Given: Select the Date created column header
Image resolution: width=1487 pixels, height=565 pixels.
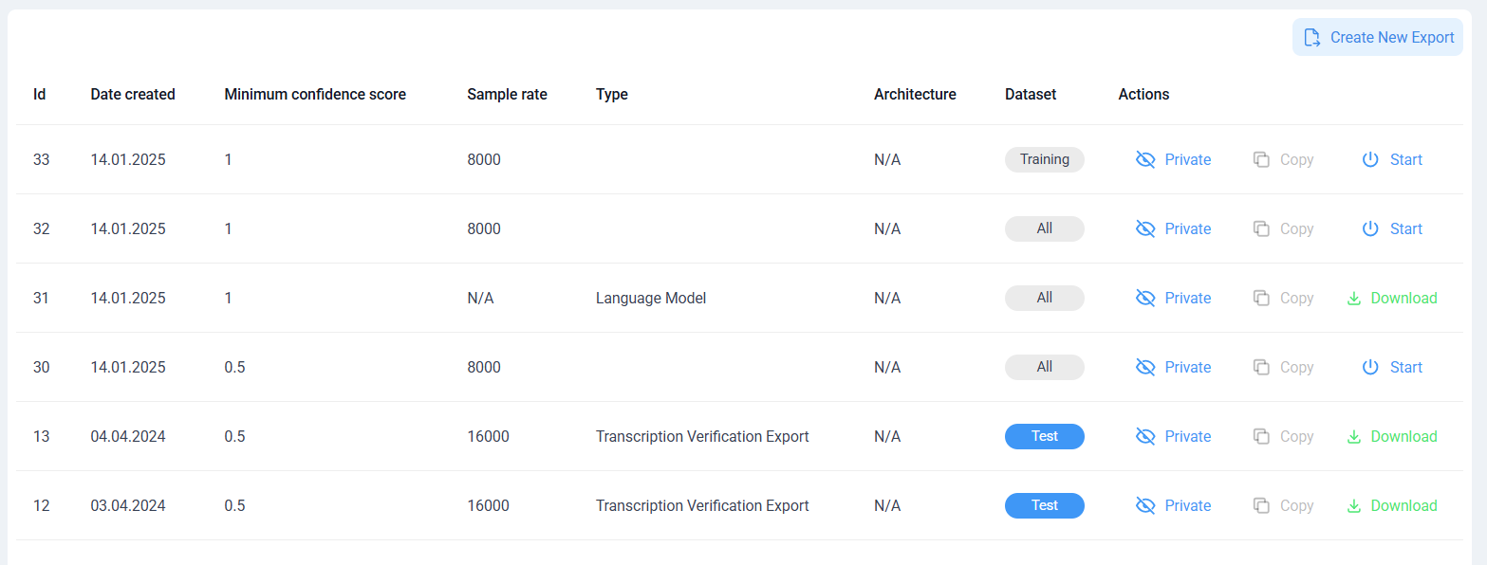Looking at the screenshot, I should 133,94.
